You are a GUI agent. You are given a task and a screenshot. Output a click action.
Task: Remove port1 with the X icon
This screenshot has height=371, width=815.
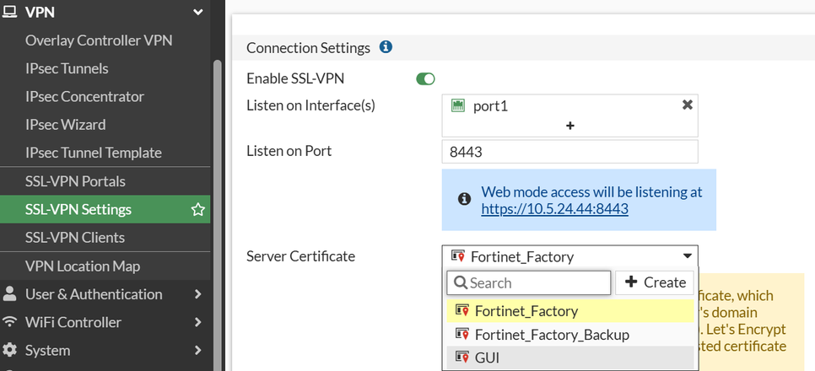pyautogui.click(x=687, y=105)
